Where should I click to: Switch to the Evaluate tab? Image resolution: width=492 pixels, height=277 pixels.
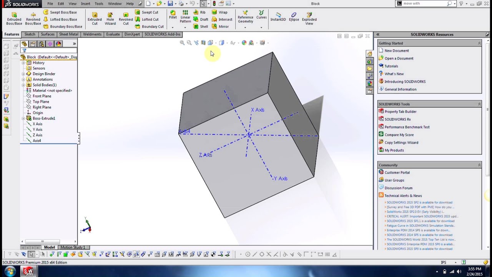(x=113, y=34)
